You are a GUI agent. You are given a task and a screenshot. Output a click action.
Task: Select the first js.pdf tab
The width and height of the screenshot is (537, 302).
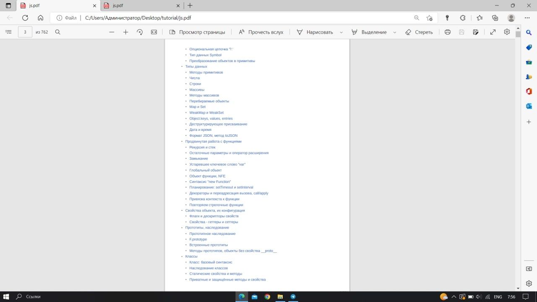point(57,5)
